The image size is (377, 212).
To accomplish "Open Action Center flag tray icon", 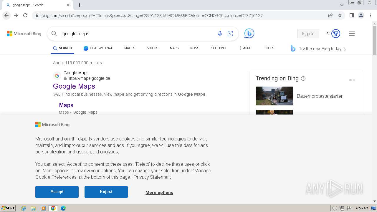I will pyautogui.click(x=349, y=208).
